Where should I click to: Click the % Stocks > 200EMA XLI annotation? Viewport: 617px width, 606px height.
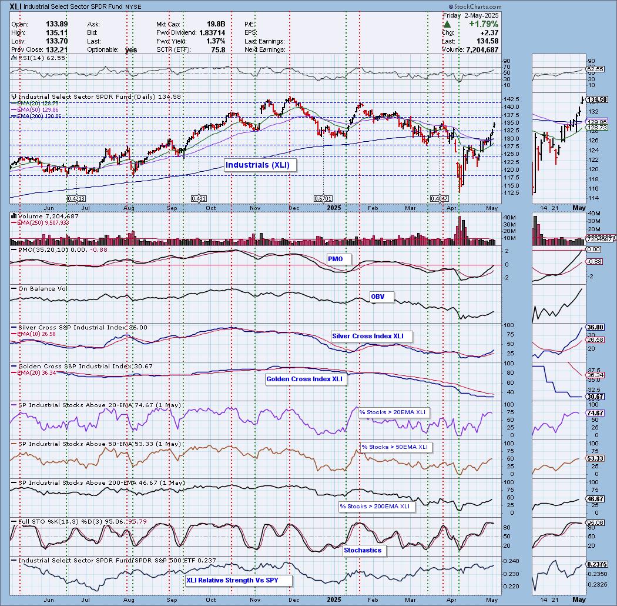(x=377, y=507)
